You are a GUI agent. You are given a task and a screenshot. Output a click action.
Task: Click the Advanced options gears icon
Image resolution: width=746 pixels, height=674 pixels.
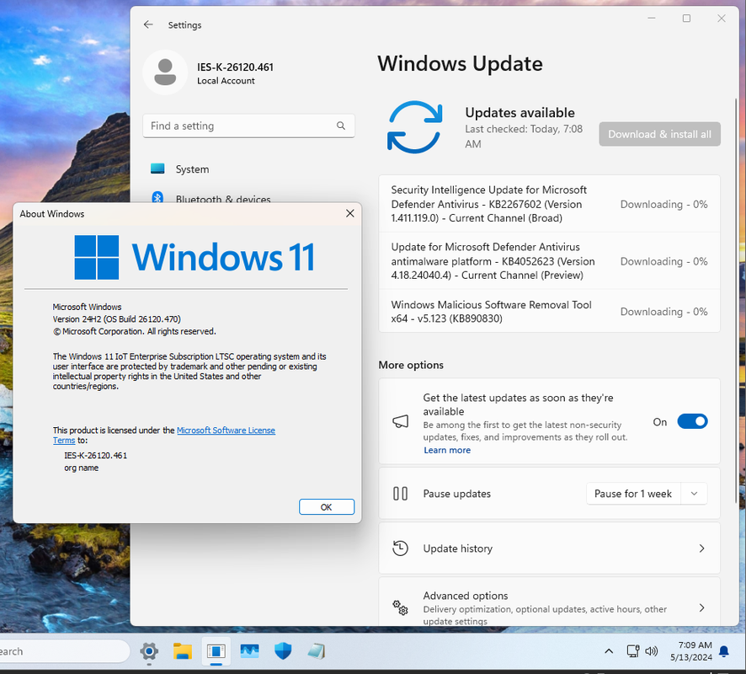pos(400,607)
